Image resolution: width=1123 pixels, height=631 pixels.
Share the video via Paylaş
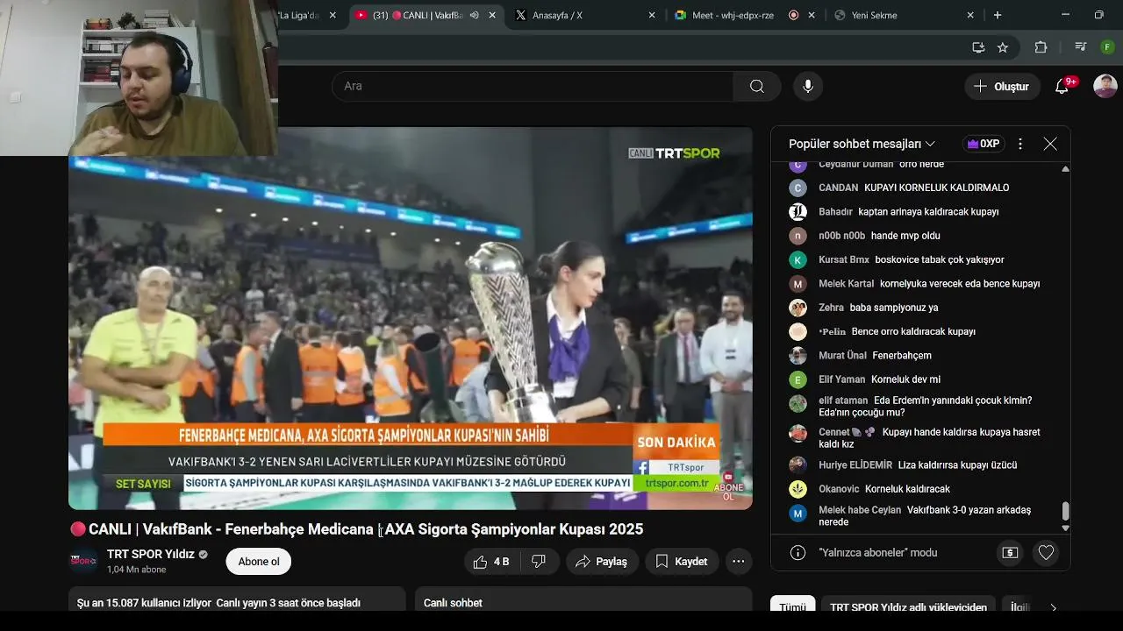[602, 562]
